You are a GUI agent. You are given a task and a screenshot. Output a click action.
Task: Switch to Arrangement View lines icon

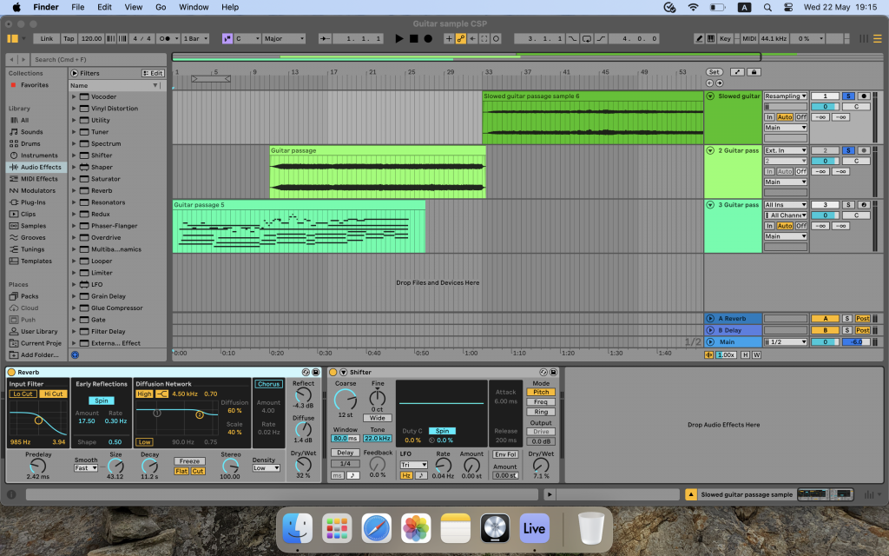pos(877,38)
